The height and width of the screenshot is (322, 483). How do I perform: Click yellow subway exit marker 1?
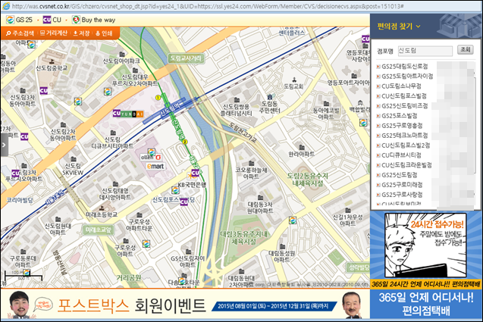point(158,98)
